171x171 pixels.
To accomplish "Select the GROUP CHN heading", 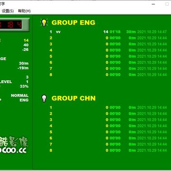I will (x=74, y=98).
